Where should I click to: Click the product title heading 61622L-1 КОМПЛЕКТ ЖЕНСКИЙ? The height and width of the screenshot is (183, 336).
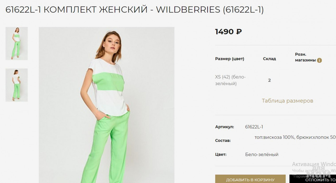(135, 10)
